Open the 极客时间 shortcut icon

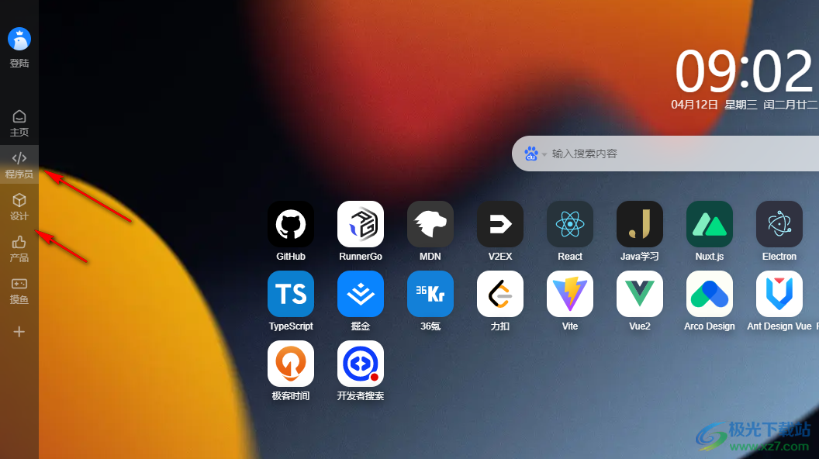point(291,364)
